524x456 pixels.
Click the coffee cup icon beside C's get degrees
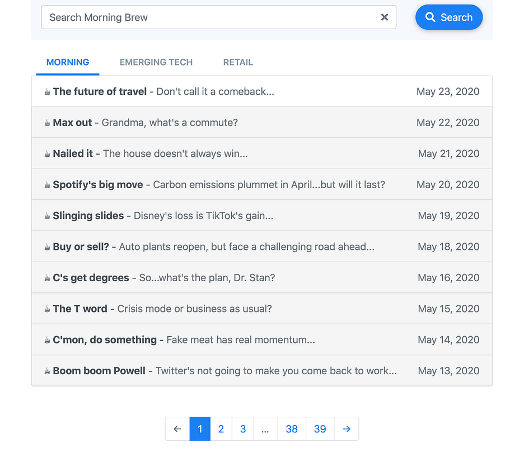click(48, 278)
